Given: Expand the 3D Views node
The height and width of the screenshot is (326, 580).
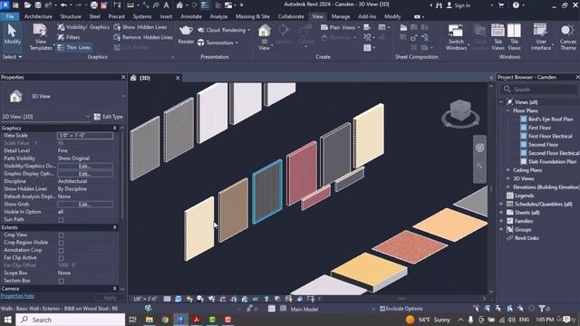Looking at the screenshot, I should pos(507,178).
